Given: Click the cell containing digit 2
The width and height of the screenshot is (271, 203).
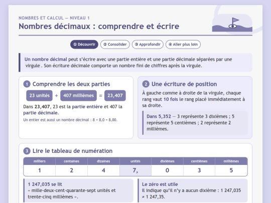Looking at the screenshot, I should coord(71,170).
